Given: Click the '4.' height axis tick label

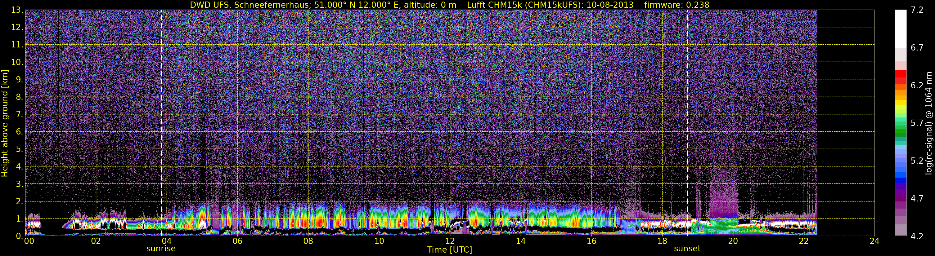Looking at the screenshot, I should click(x=19, y=166).
